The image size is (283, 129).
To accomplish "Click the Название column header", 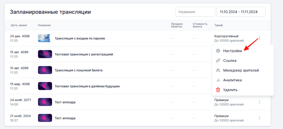I will 44,25.
